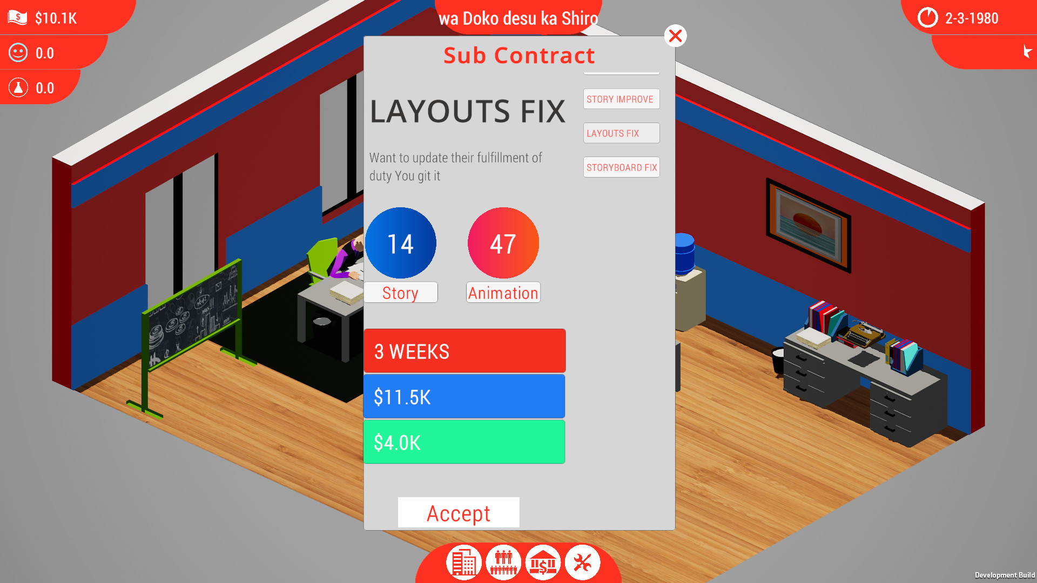Click the $4.0K bonus reward bar
The height and width of the screenshot is (583, 1037).
463,442
